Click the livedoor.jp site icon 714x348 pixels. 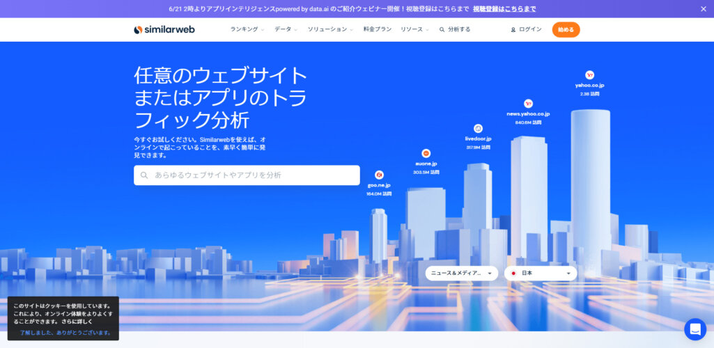[478, 128]
